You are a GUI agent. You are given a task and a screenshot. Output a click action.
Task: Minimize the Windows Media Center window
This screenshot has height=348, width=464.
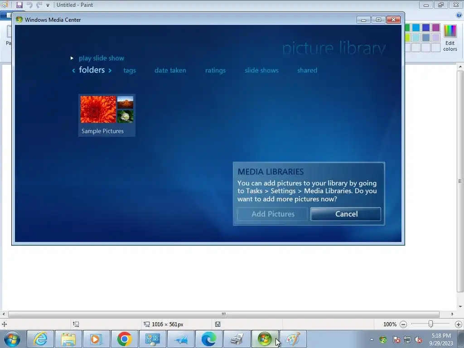click(x=364, y=19)
